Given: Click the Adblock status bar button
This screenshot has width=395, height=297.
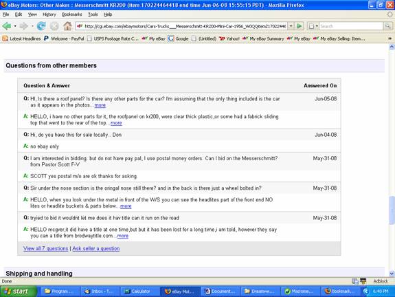Looking at the screenshot, I should (381, 281).
